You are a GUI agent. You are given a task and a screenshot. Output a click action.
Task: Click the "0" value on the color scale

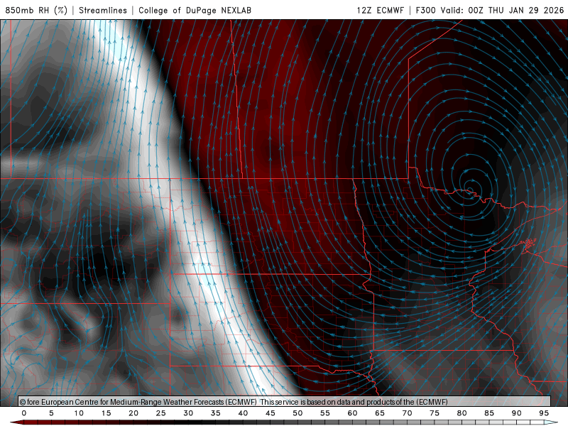coord(24,413)
